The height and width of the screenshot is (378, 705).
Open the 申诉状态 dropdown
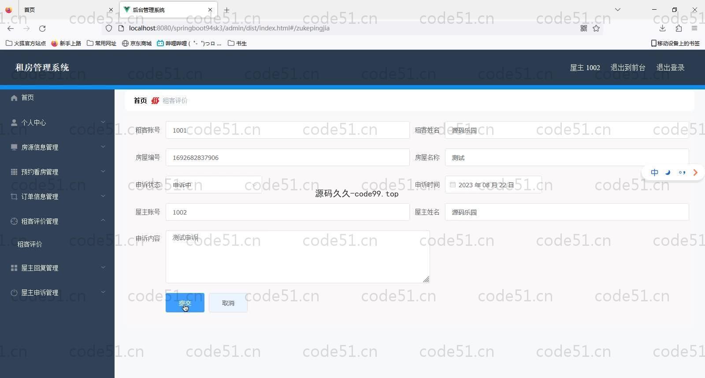pyautogui.click(x=214, y=185)
